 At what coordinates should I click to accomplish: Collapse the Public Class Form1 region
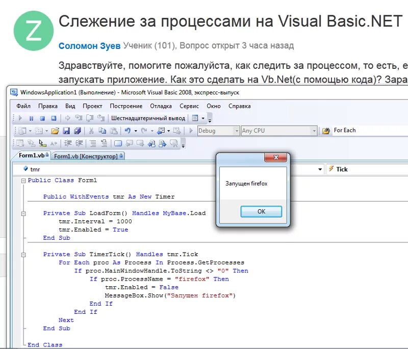pos(23,181)
